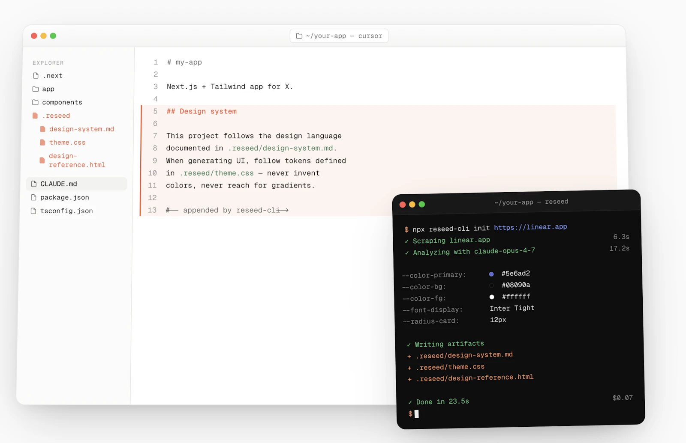Viewport: 686px width, 443px height.
Task: Click the file icon next to .next
Action: [36, 75]
